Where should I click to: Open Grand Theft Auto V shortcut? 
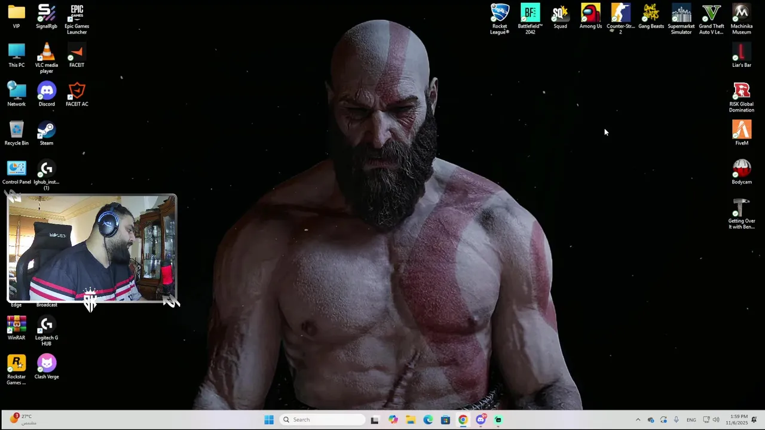(x=711, y=19)
